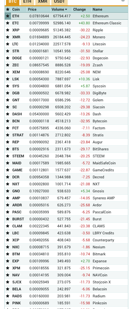
Task: Favorite ETH with its star icon
Action: point(8,16)
